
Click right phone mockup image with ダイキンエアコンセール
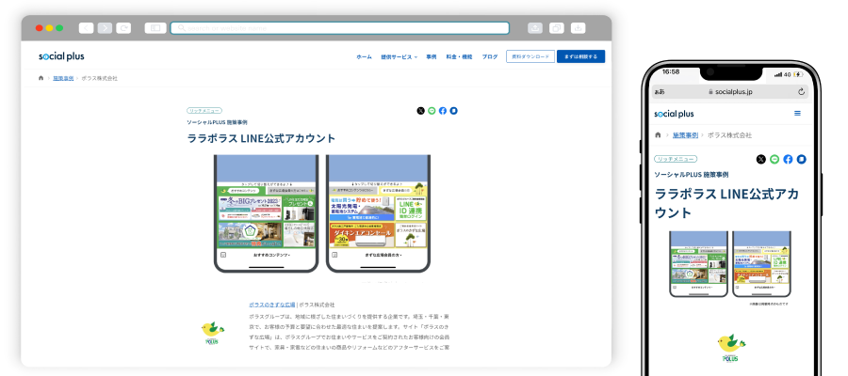pyautogui.click(x=378, y=213)
